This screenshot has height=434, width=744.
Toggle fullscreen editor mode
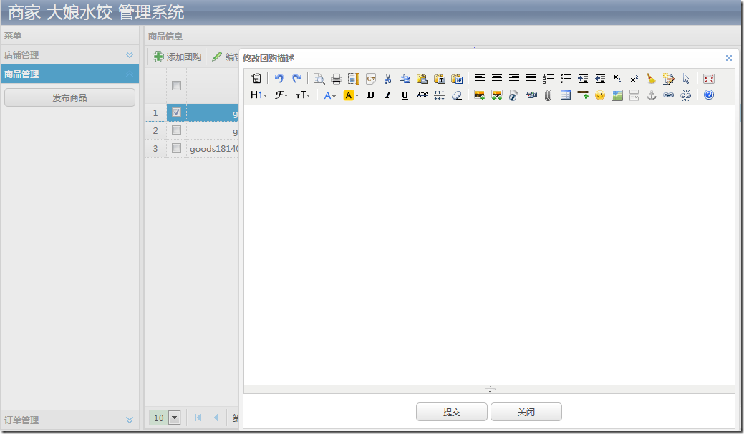(x=709, y=79)
